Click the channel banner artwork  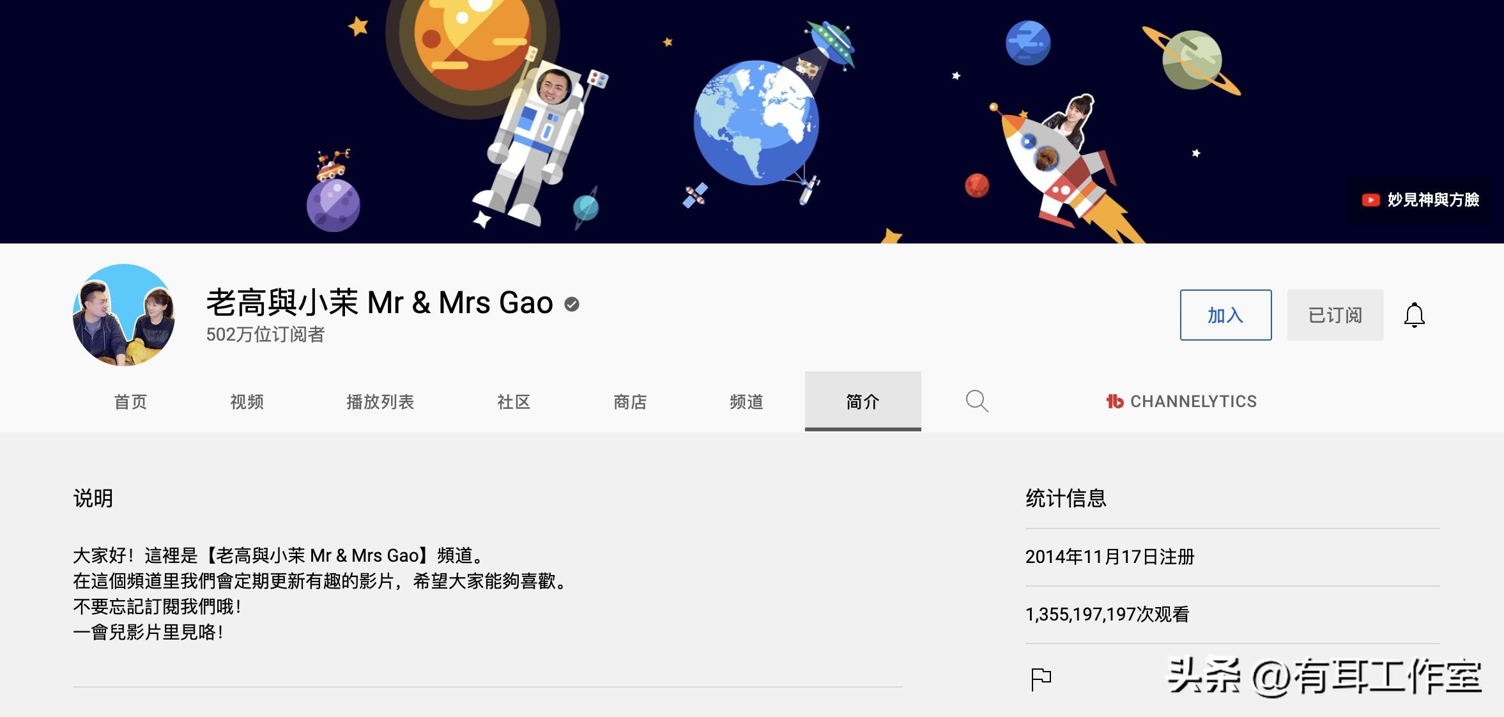[752, 121]
